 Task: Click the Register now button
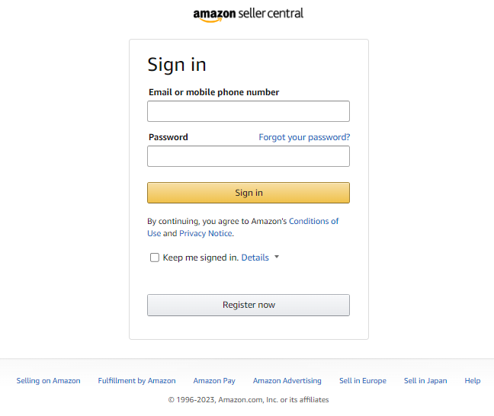(249, 306)
